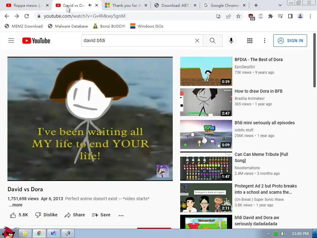Screen dimensions: 317x238
Task: Click 'How to draw Dora in BFB' title
Action: point(258,91)
